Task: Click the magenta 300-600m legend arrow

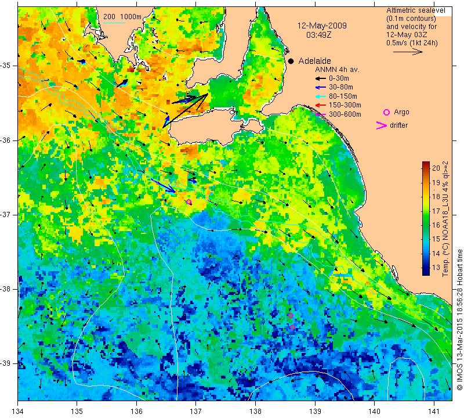Action: tap(321, 114)
